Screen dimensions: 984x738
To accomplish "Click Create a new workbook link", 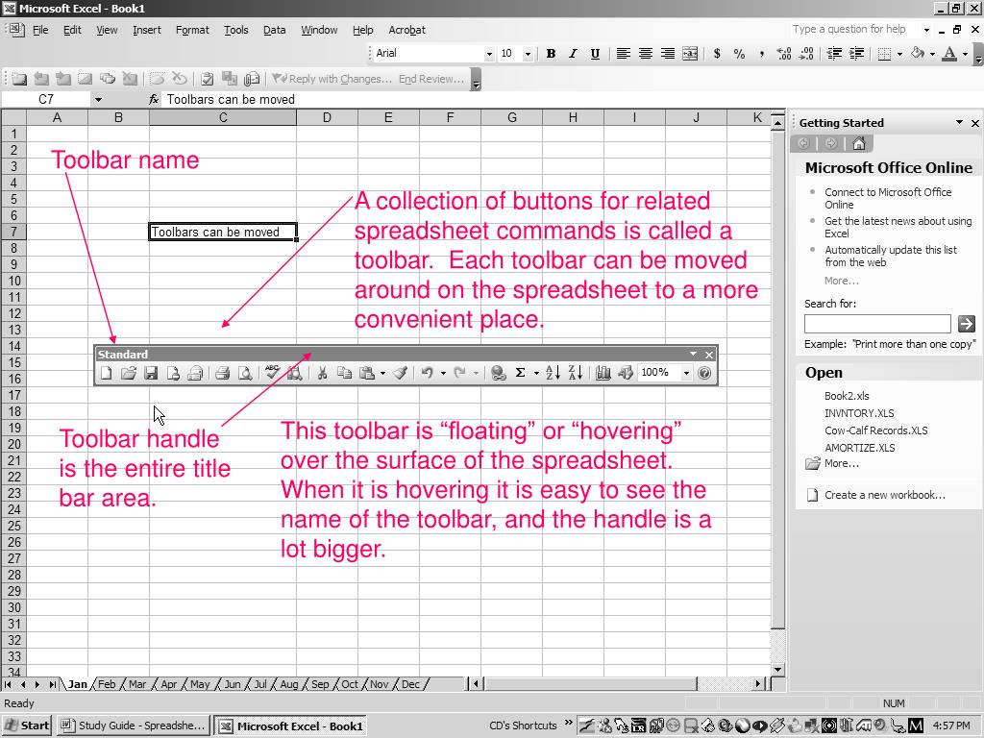I will 885,495.
